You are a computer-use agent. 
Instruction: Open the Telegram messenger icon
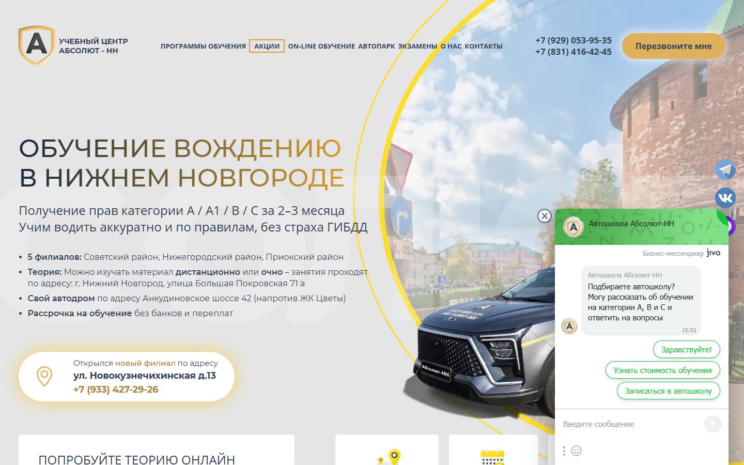pyautogui.click(x=725, y=169)
